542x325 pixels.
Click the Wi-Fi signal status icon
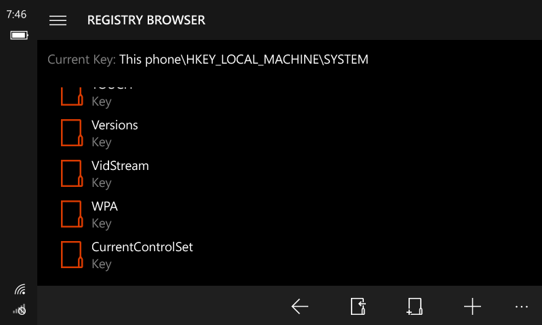click(20, 290)
